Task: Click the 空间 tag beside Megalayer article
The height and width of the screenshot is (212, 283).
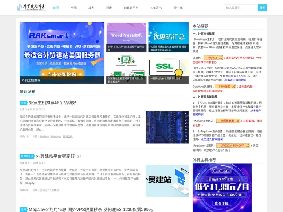Action: 23,210
